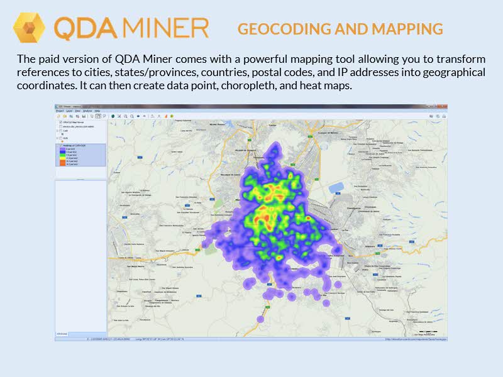This screenshot has height=377, width=503.
Task: Click the icon just left of the save disk
Action: (77, 116)
